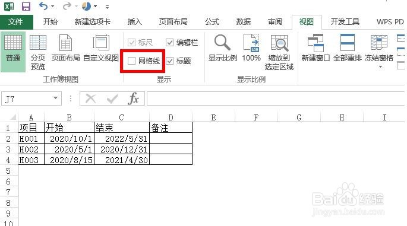Viewport: 407px width, 226px height.
Task: Open the 公式 Formulas tab
Action: [x=212, y=22]
